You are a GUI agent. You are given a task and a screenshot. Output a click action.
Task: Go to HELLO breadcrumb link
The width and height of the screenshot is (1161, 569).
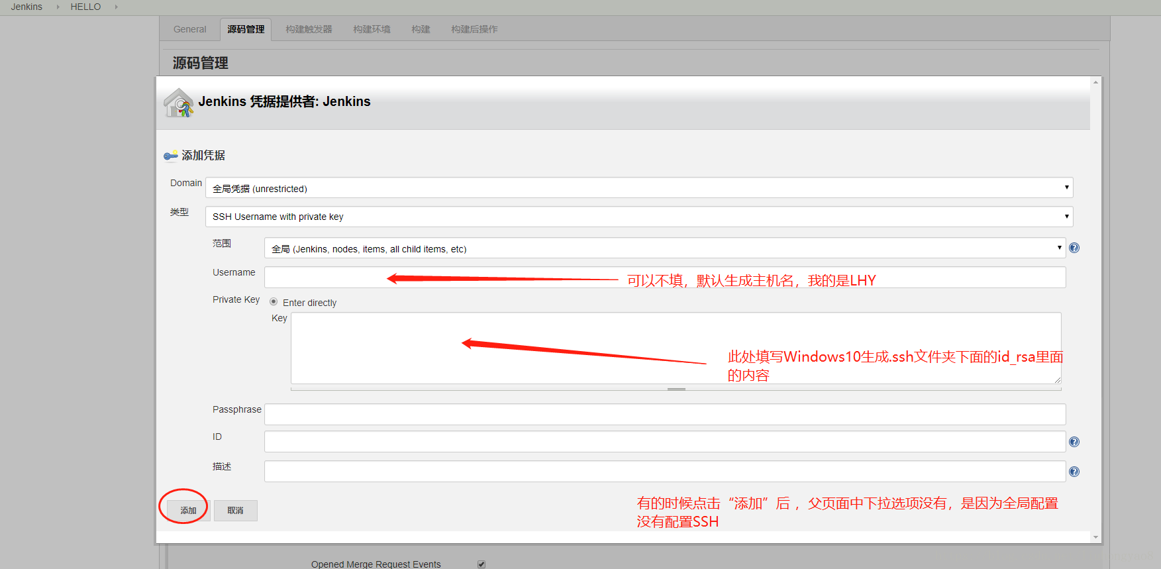point(85,7)
